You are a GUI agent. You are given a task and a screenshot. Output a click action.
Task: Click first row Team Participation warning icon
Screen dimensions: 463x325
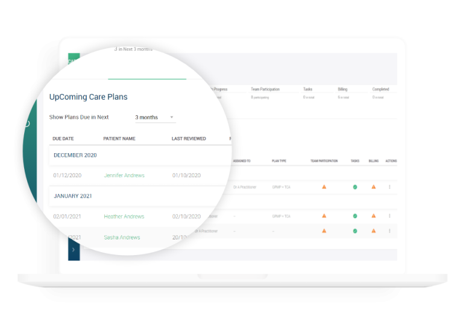(x=324, y=187)
